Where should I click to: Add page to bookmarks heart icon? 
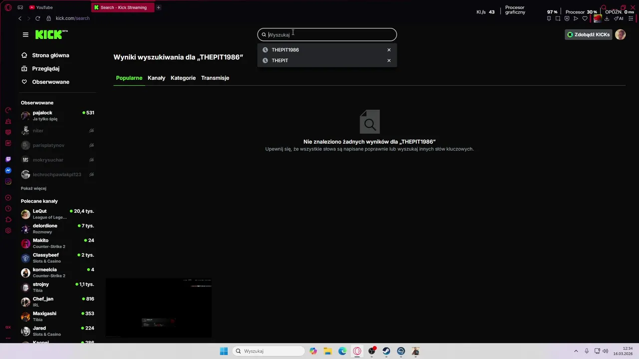(585, 18)
